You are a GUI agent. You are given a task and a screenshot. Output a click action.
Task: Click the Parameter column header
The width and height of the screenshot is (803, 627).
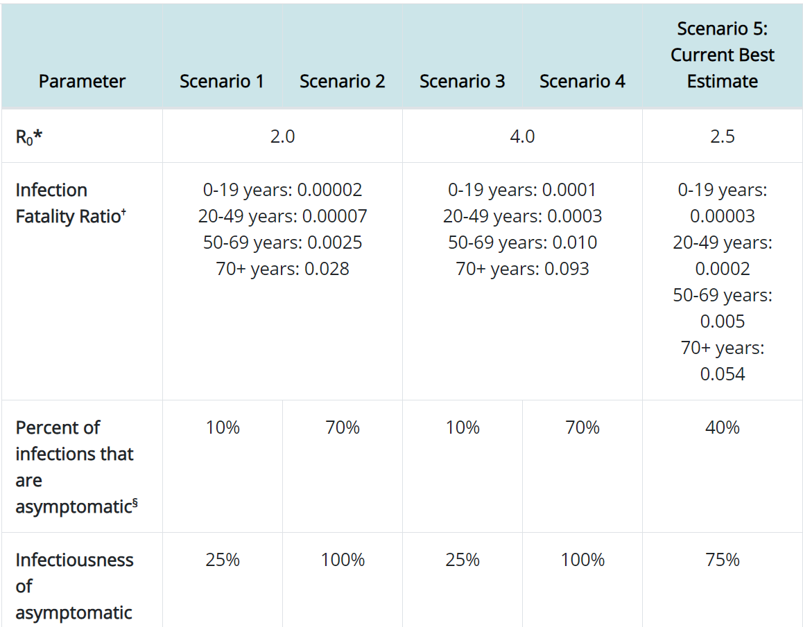82,81
